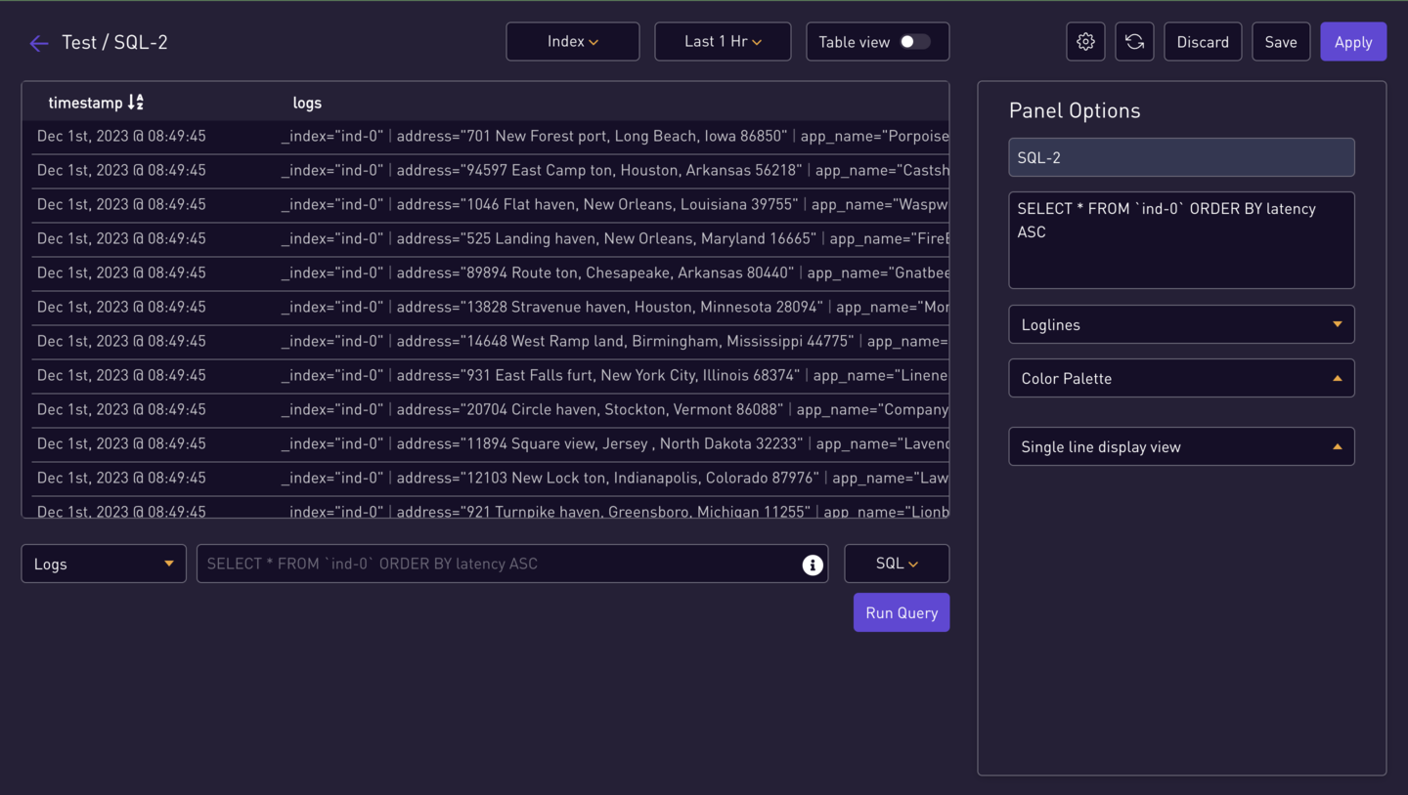Select the log row with New Orleans, Maryland
Viewport: 1408px width, 795px height.
click(x=490, y=239)
